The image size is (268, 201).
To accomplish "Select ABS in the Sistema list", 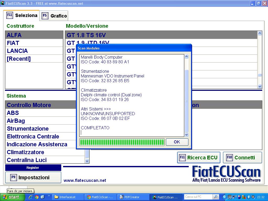I will [41, 113].
